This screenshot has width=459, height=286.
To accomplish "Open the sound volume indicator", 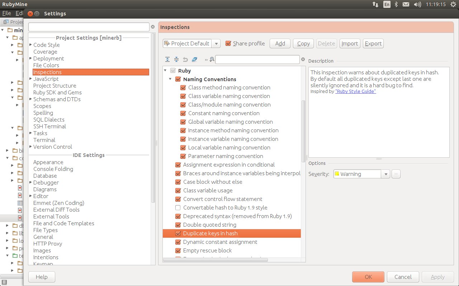I will (417, 4).
